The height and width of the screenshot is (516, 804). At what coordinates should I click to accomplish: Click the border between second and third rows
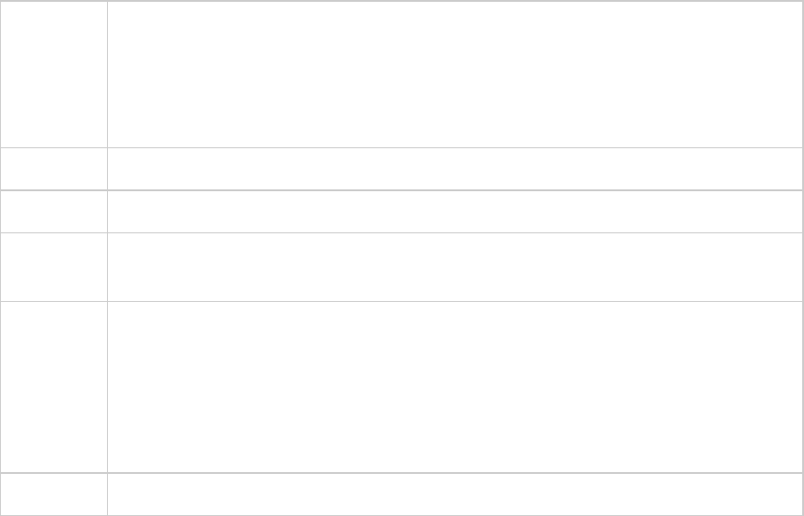[453, 190]
